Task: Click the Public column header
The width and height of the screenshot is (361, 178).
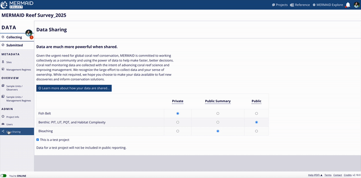Action: click(x=256, y=101)
